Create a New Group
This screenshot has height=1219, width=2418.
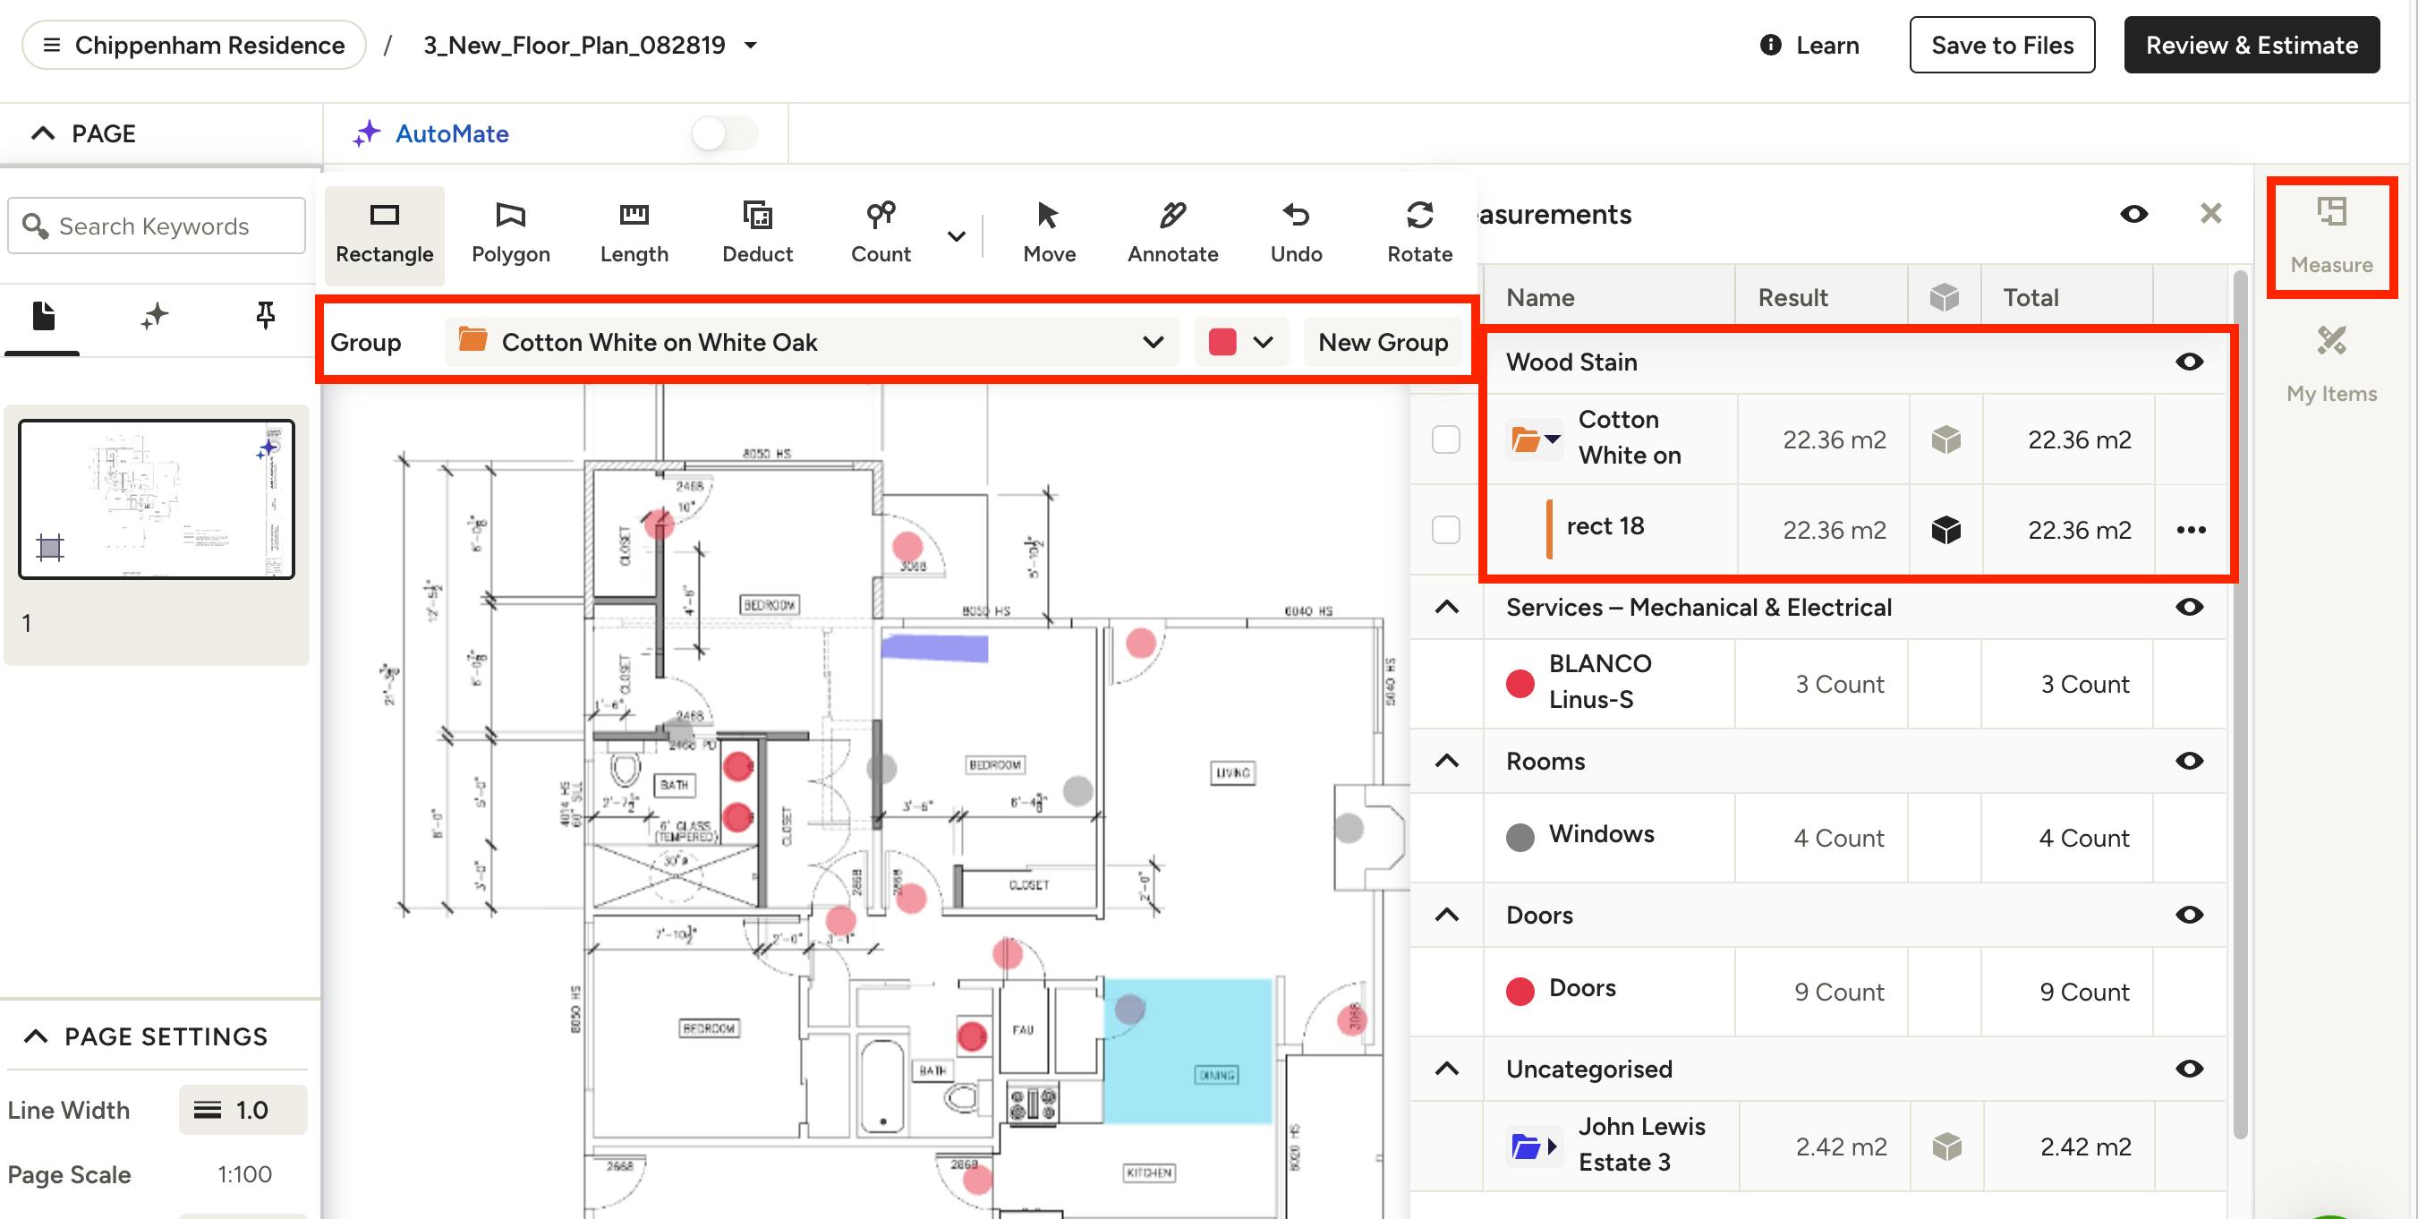(1383, 342)
